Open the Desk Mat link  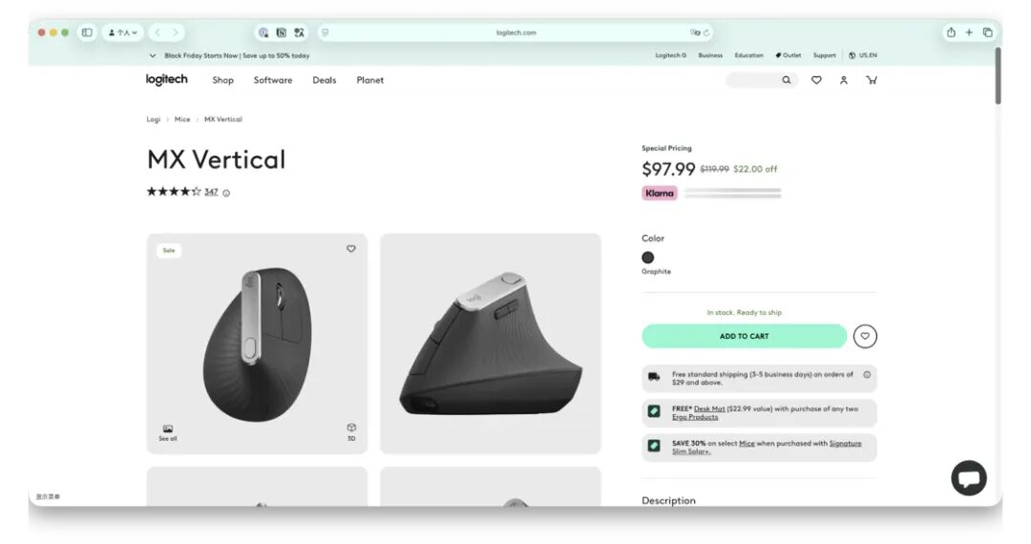pyautogui.click(x=709, y=408)
